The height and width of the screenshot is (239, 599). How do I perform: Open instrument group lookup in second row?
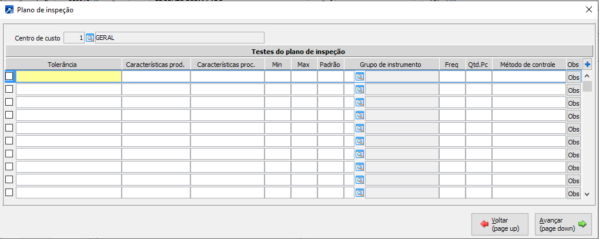tap(360, 89)
